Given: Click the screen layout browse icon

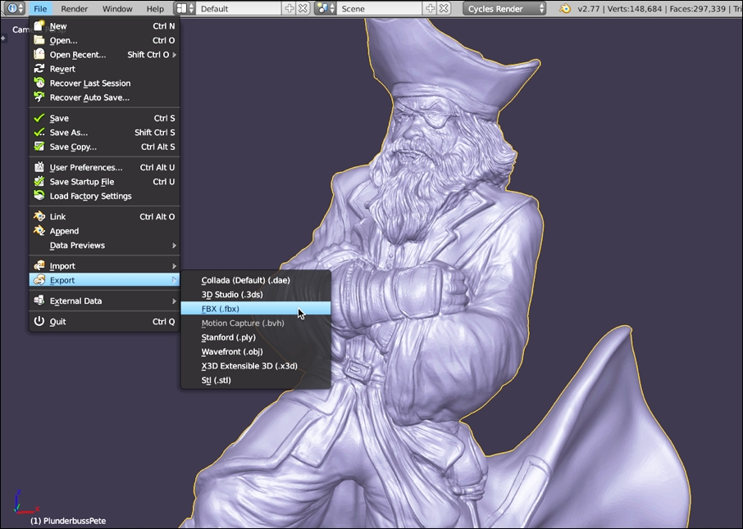Looking at the screenshot, I should (185, 8).
